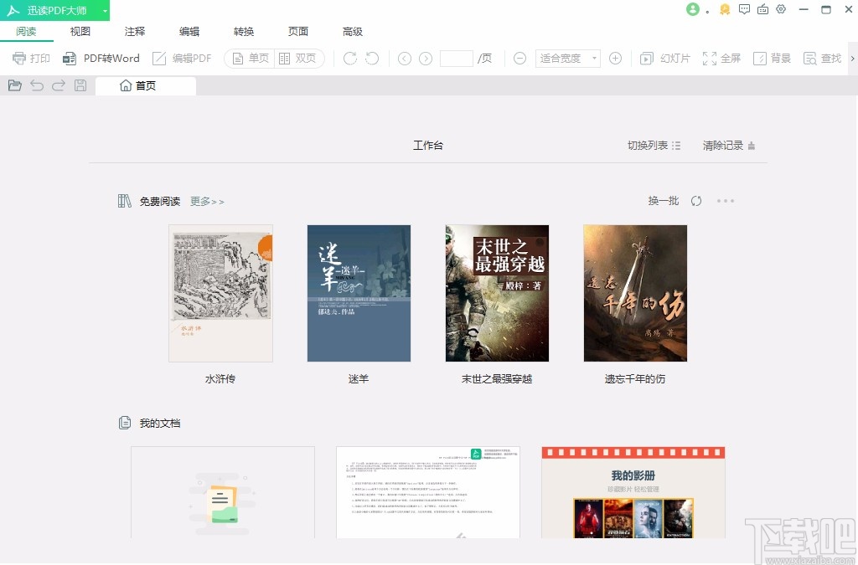858x565 pixels.
Task: Start the 幻灯片 slideshow mode
Action: (664, 58)
